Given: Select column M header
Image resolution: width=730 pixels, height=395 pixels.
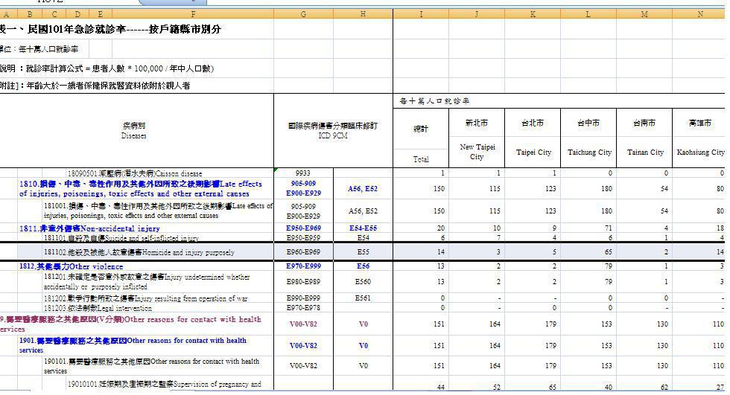Looking at the screenshot, I should pos(644,14).
